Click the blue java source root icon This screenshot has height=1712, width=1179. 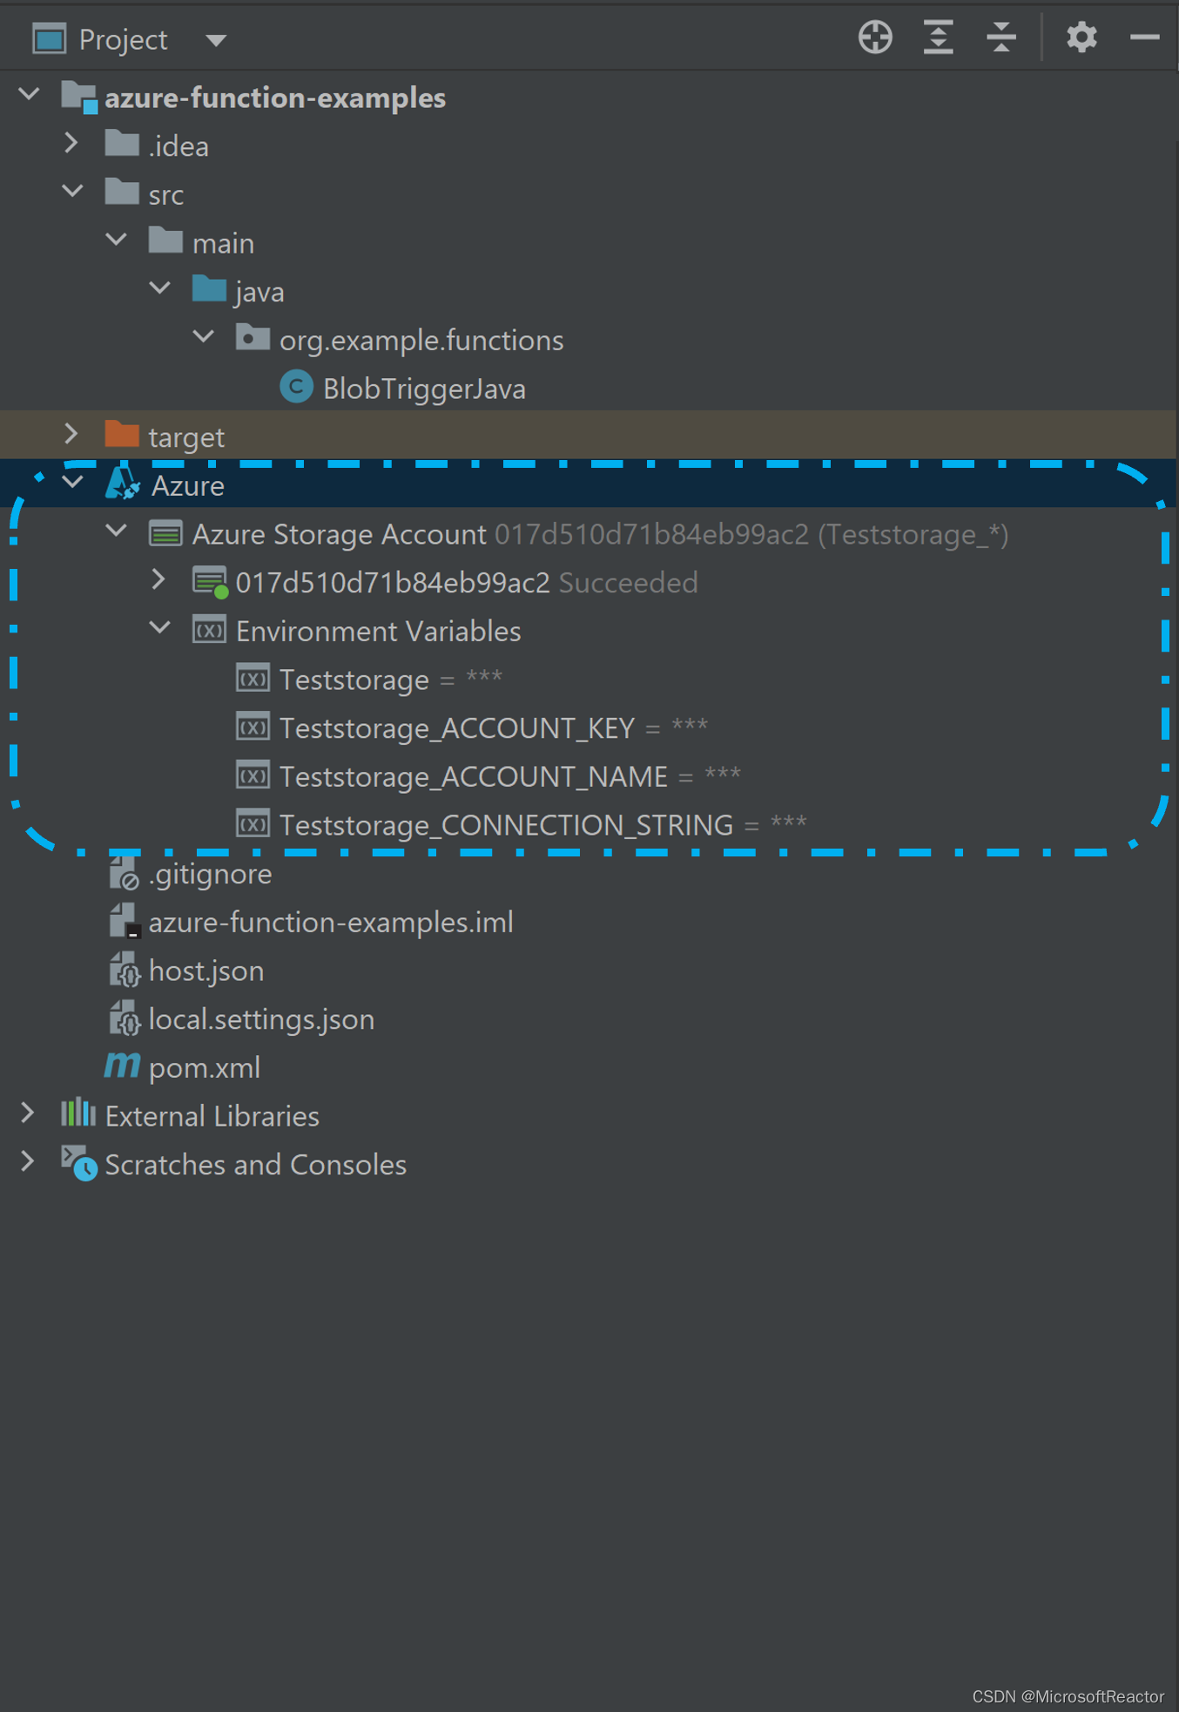click(209, 288)
